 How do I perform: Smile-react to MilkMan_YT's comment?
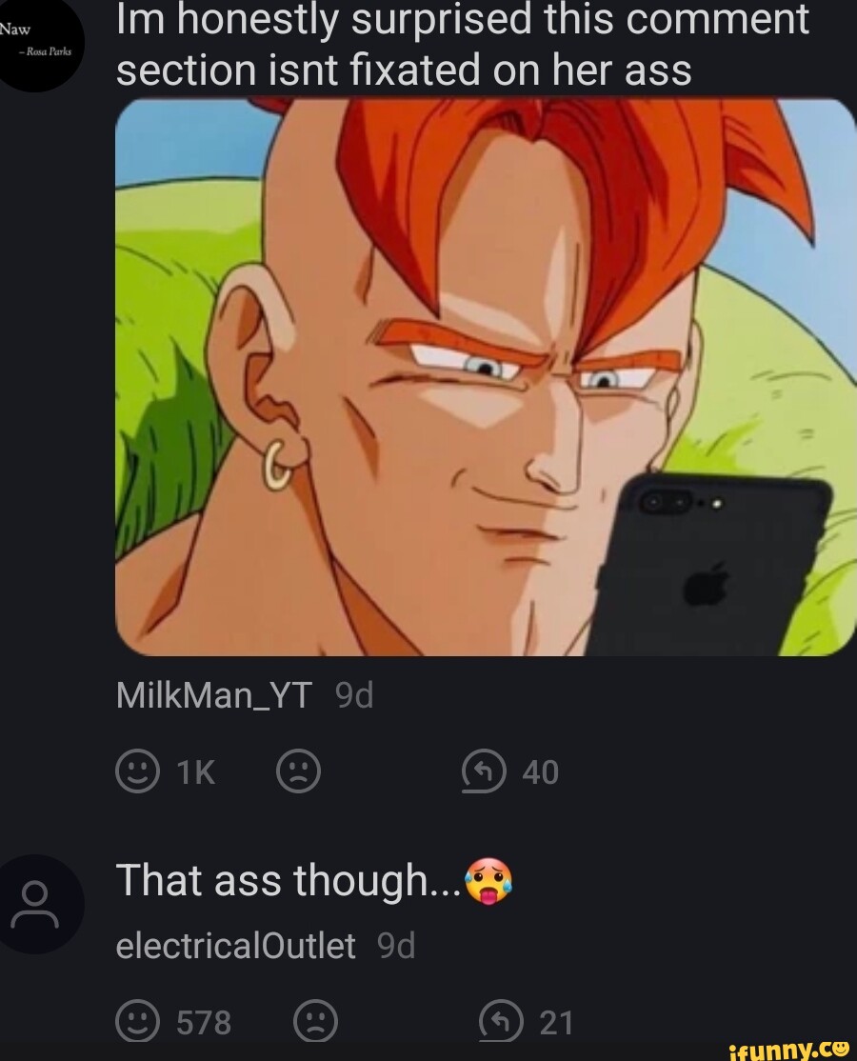pos(138,771)
